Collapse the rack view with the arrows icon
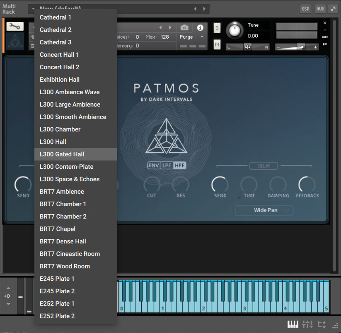Screen dimensions: 341x333 click(333, 9)
